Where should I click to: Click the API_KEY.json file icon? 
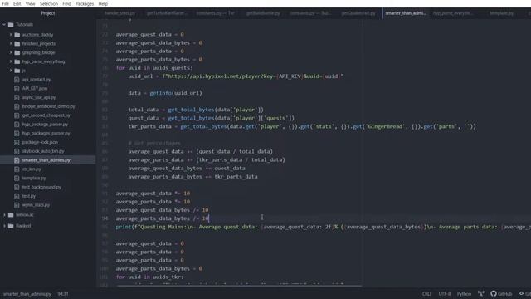[17, 89]
